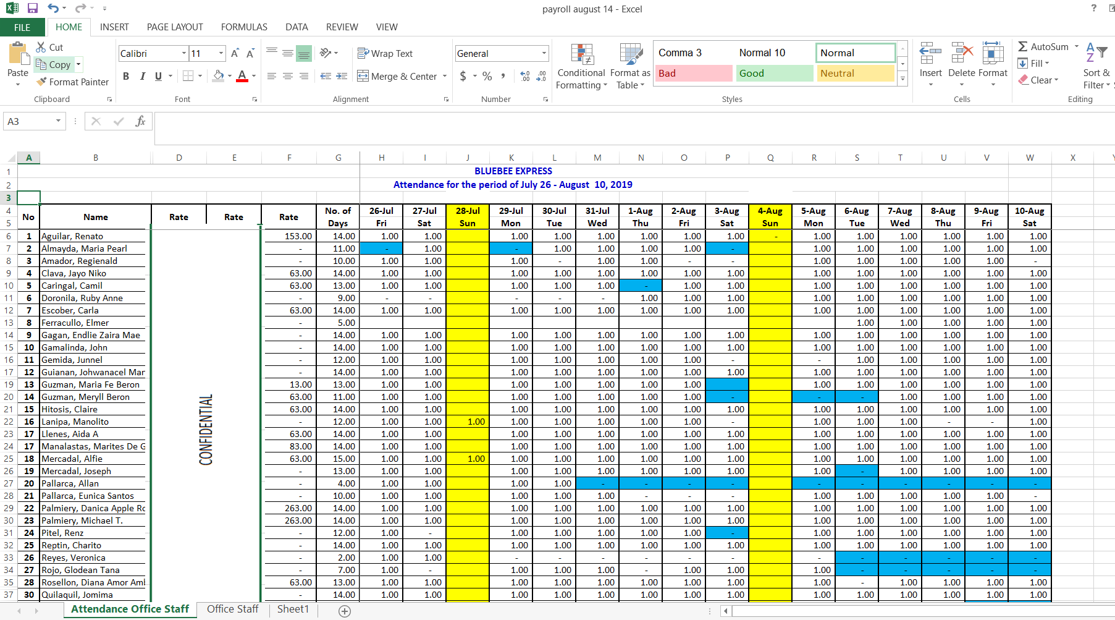Screen dimensions: 1115x620
Task: Expand the General number format dropdown
Action: (x=544, y=53)
